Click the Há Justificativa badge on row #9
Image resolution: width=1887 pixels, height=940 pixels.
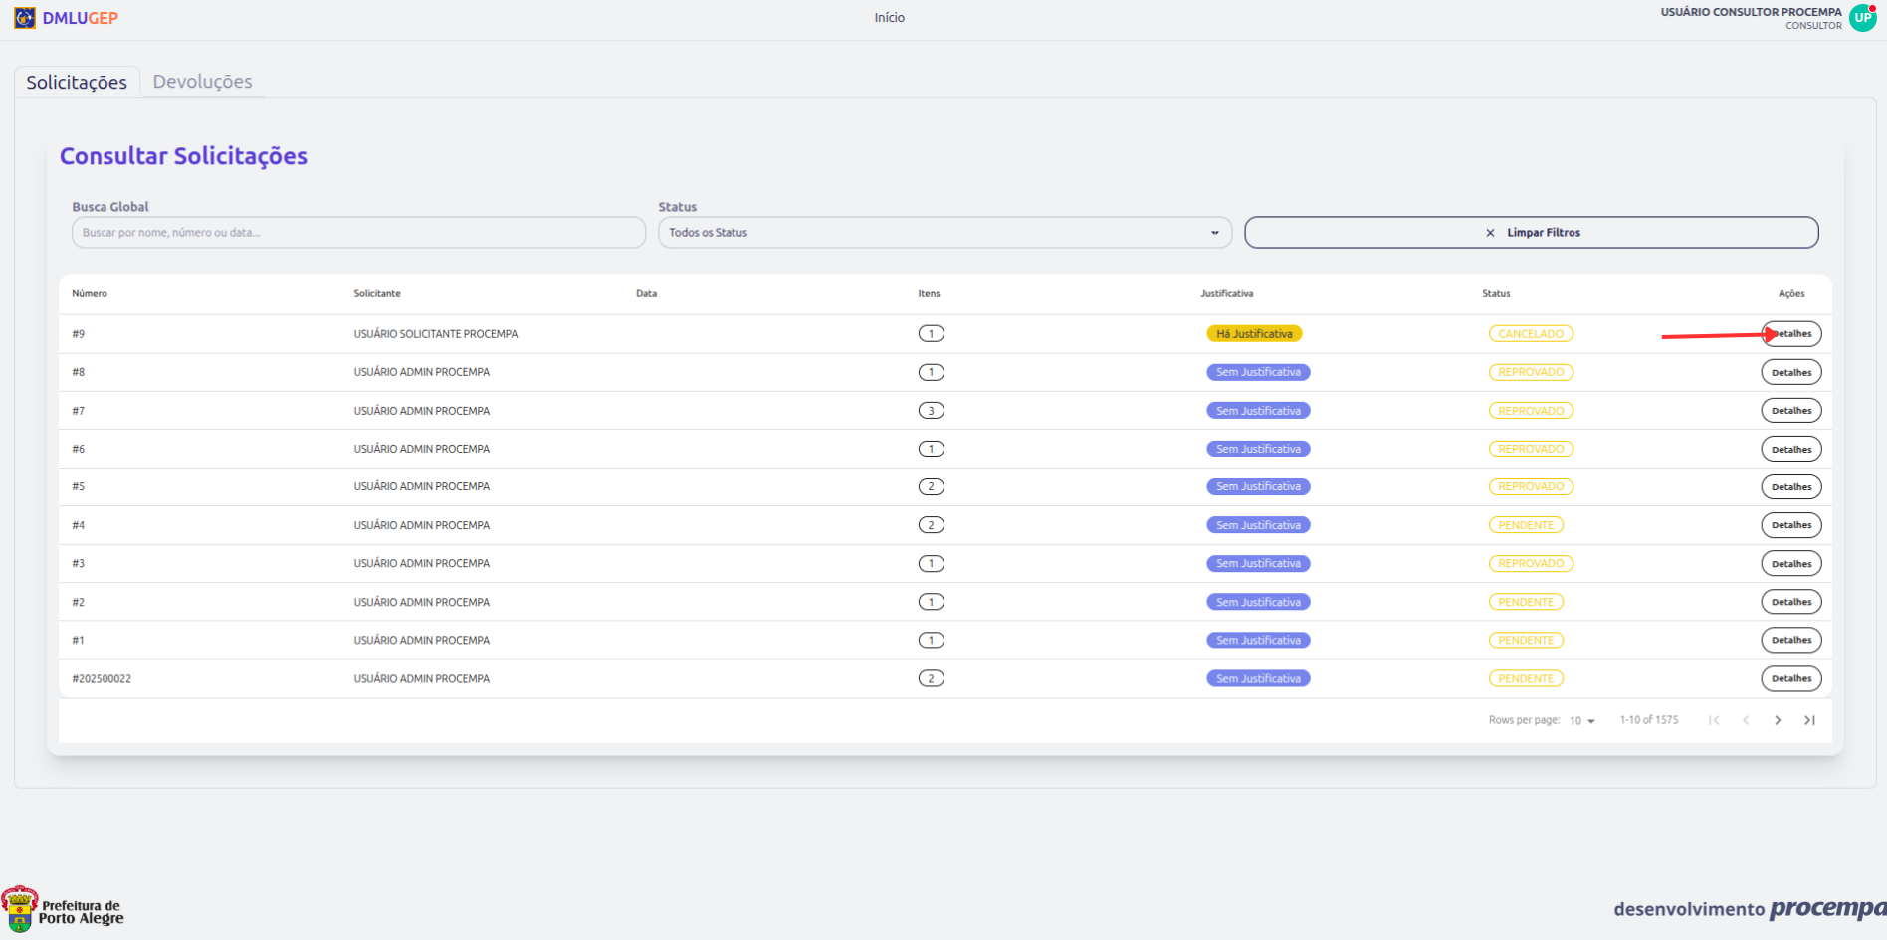[1254, 334]
